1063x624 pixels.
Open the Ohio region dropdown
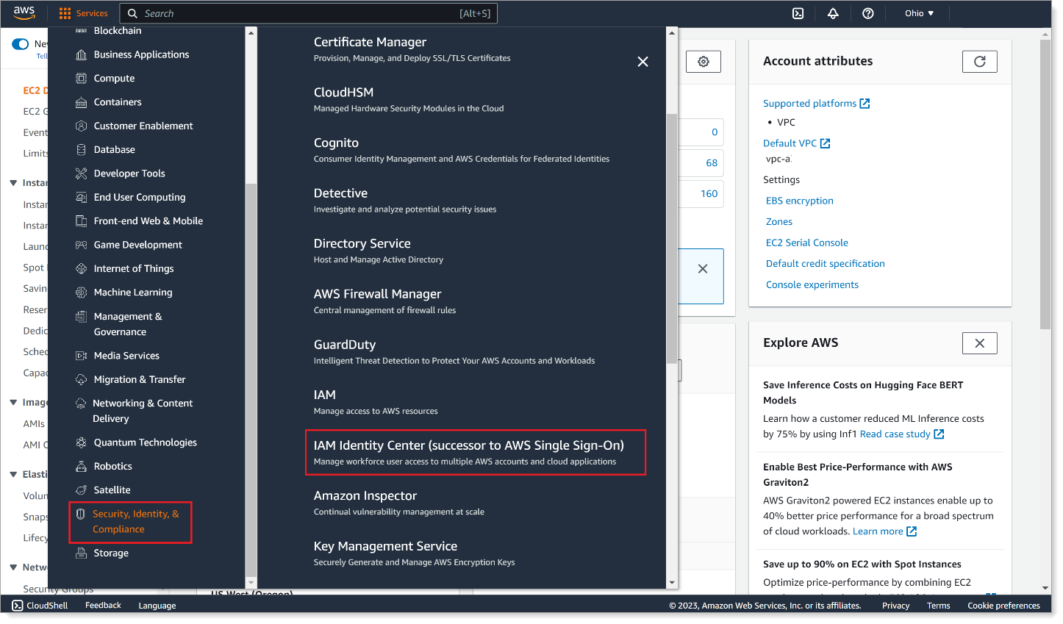pos(919,13)
